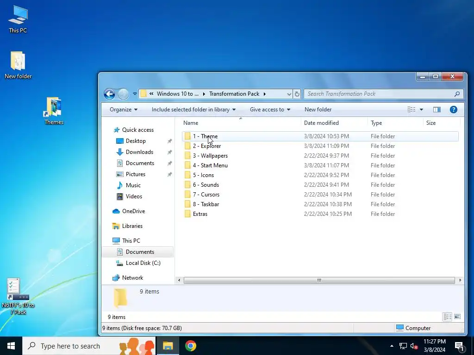This screenshot has width=474, height=355.
Task: Click Transformation Pack in the address breadcrumb
Action: point(234,94)
